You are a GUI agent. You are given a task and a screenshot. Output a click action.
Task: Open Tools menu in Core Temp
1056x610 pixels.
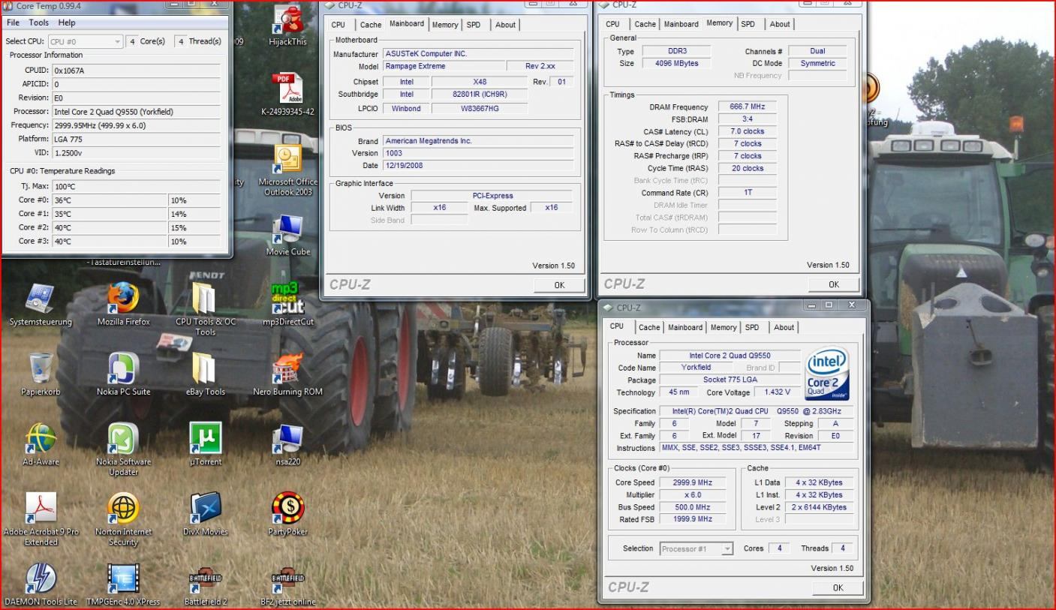tap(39, 23)
